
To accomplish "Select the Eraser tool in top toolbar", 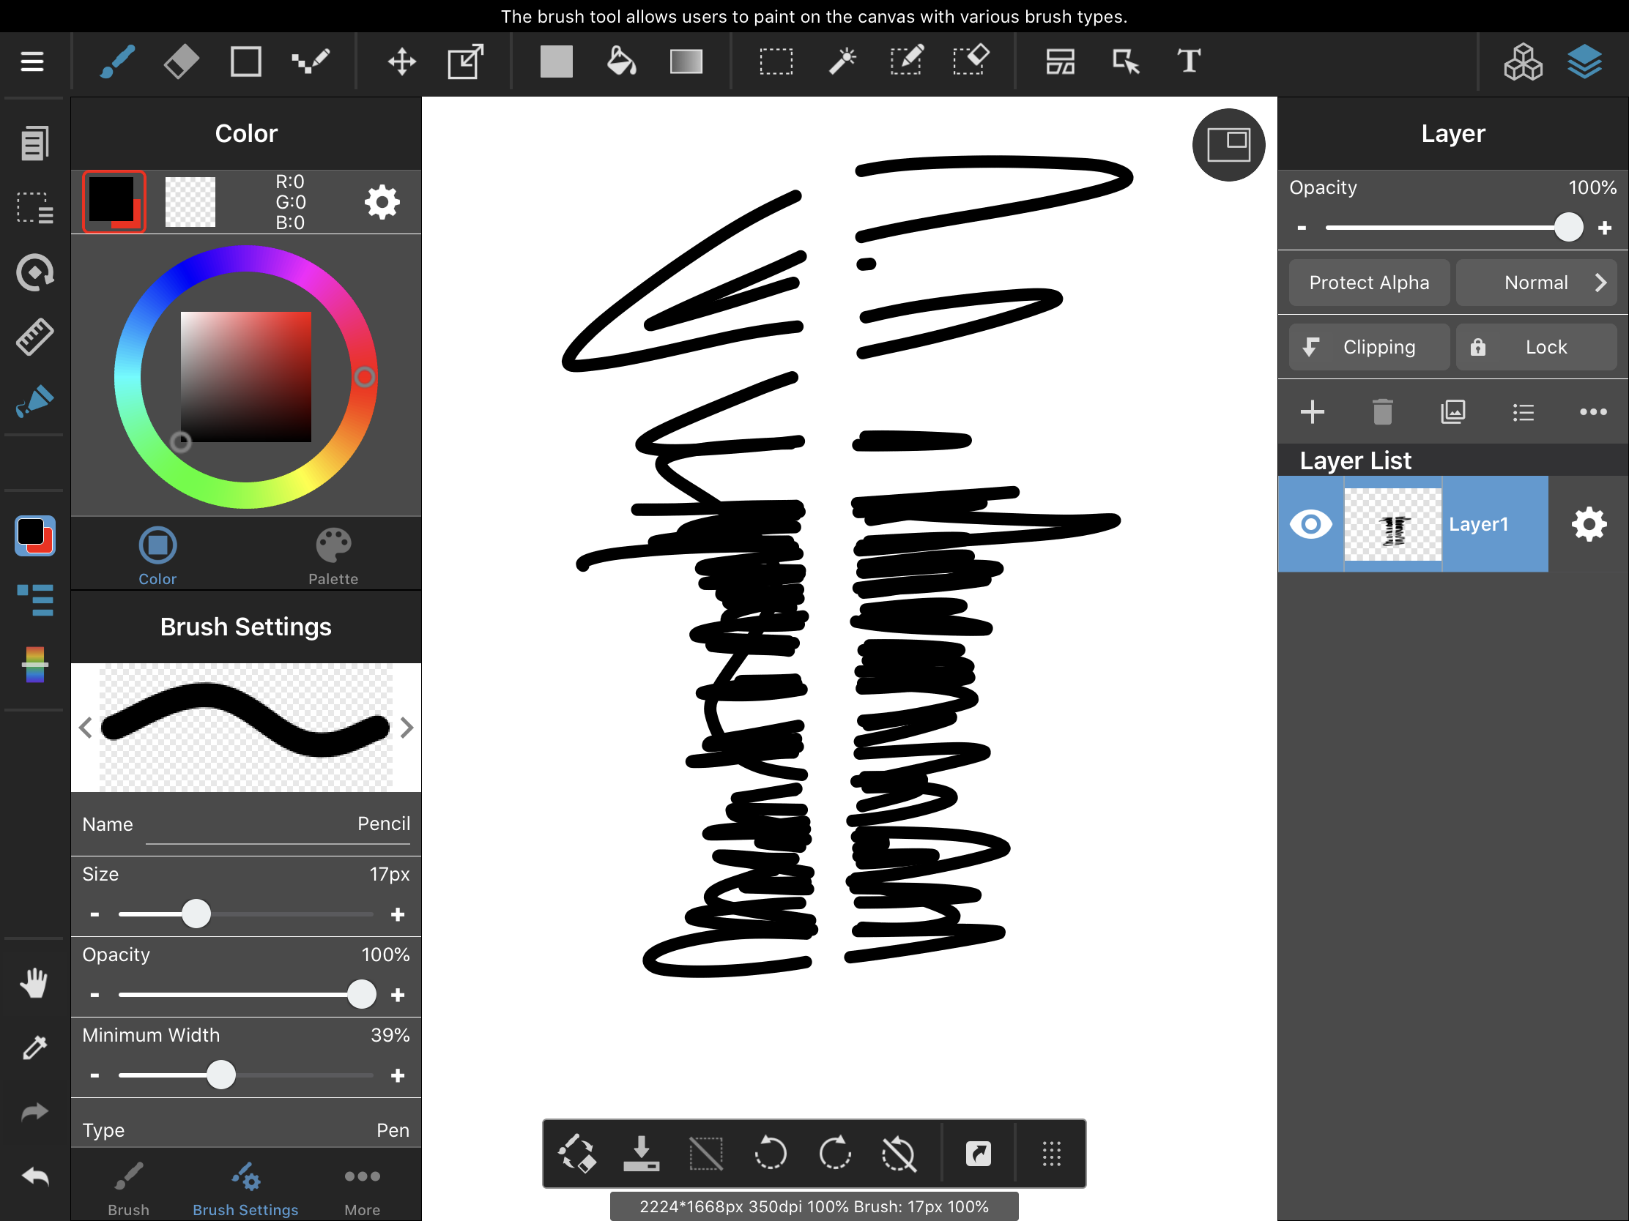I will [x=180, y=61].
